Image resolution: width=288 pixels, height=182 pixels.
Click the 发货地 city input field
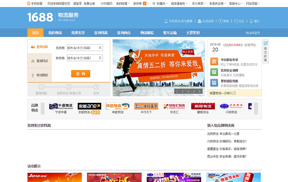pos(85,48)
